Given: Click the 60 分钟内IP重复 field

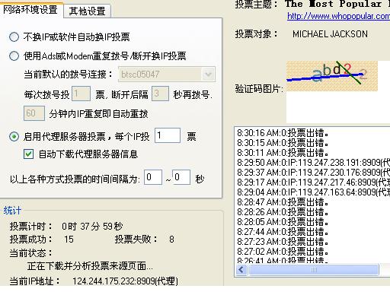Looking at the screenshot, I should coord(34,113).
